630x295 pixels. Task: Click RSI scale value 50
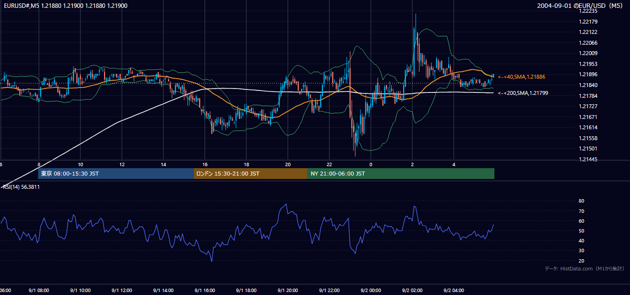[x=582, y=231]
